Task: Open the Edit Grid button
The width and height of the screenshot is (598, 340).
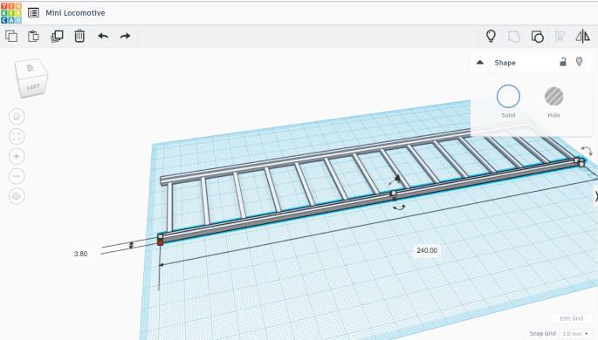Action: [571, 318]
